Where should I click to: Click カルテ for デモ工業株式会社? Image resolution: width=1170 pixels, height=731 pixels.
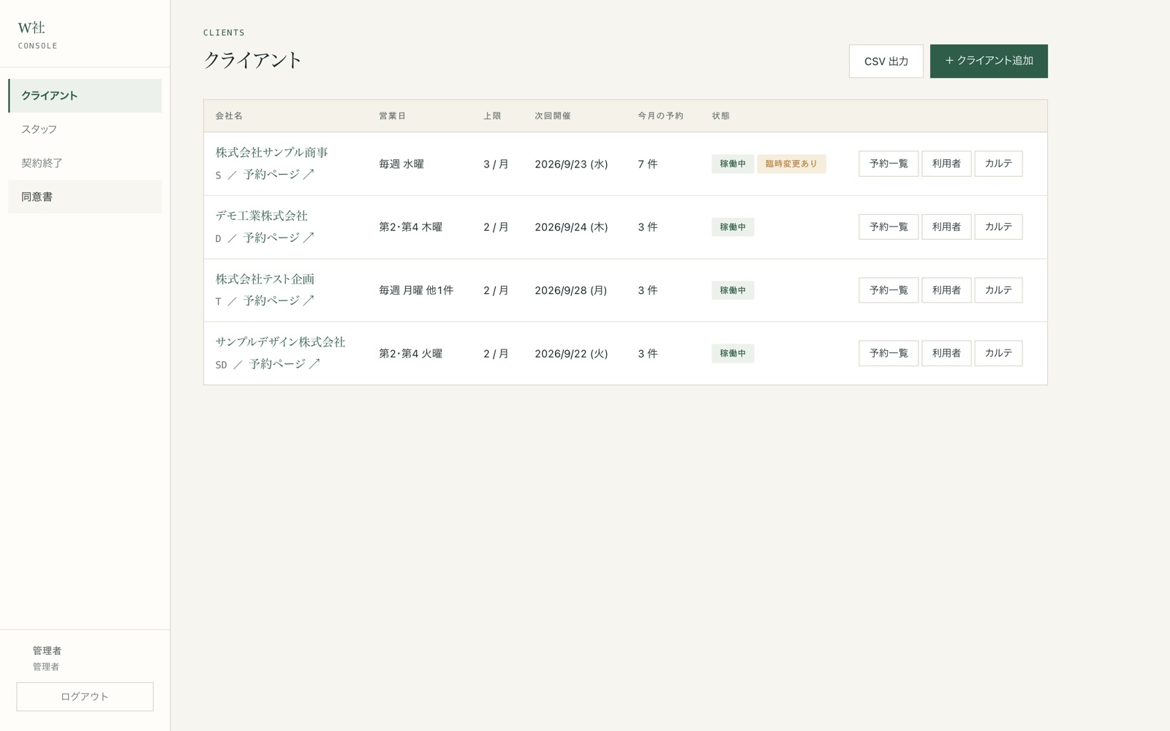tap(998, 227)
